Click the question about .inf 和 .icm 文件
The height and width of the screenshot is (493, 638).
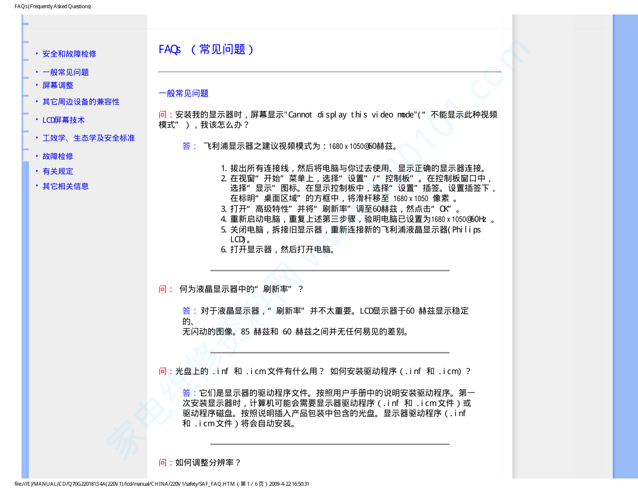(x=315, y=371)
